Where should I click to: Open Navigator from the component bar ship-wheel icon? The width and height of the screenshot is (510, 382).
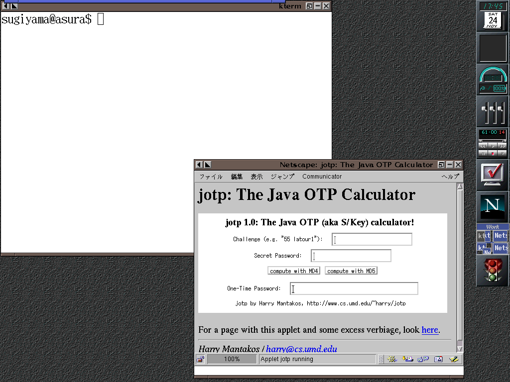391,359
